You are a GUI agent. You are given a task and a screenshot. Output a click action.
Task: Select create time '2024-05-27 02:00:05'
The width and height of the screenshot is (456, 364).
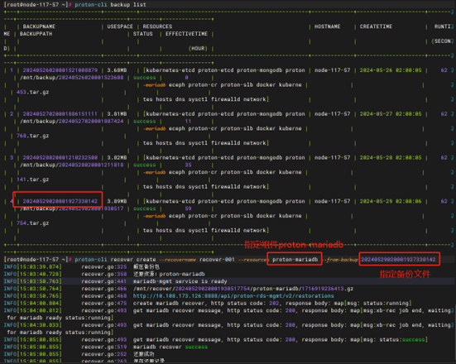click(391, 113)
